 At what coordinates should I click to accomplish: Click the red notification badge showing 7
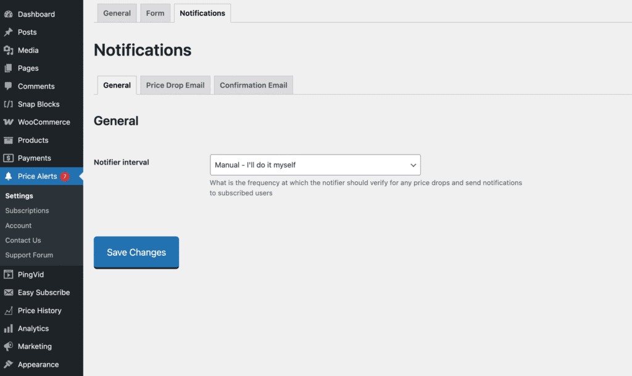click(65, 176)
